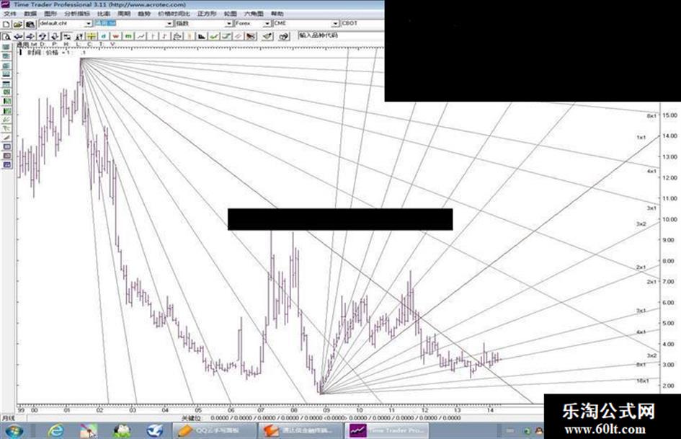The height and width of the screenshot is (439, 681).
Task: Open the 六角图 (Hexagon chart) menu
Action: point(254,14)
